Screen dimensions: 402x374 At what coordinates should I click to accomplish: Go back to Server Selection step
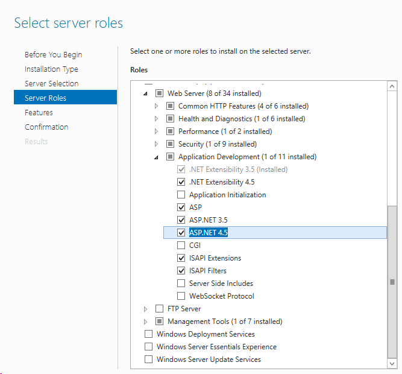click(x=51, y=84)
